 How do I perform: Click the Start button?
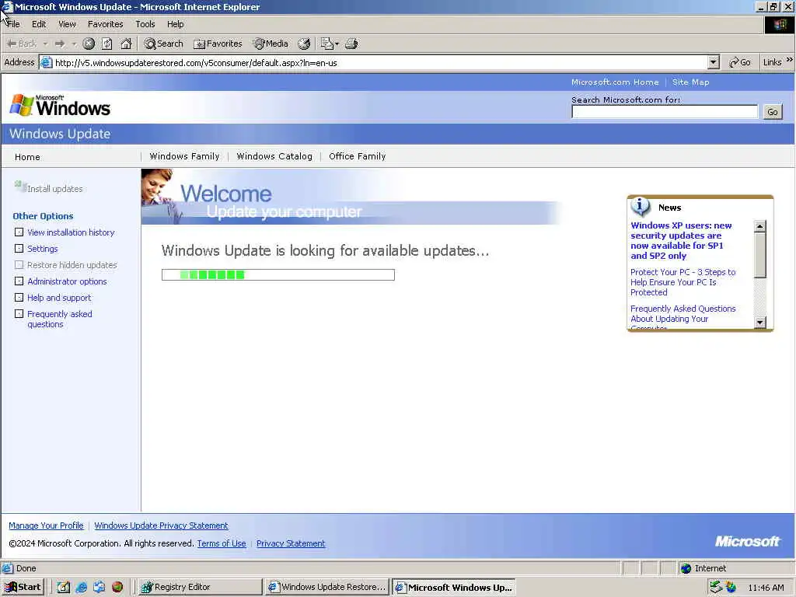[x=23, y=587]
